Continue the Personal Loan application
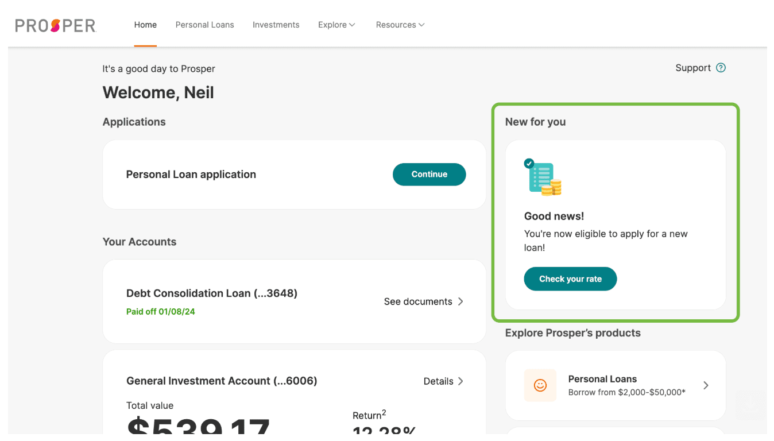Image resolution: width=774 pixels, height=441 pixels. (429, 175)
